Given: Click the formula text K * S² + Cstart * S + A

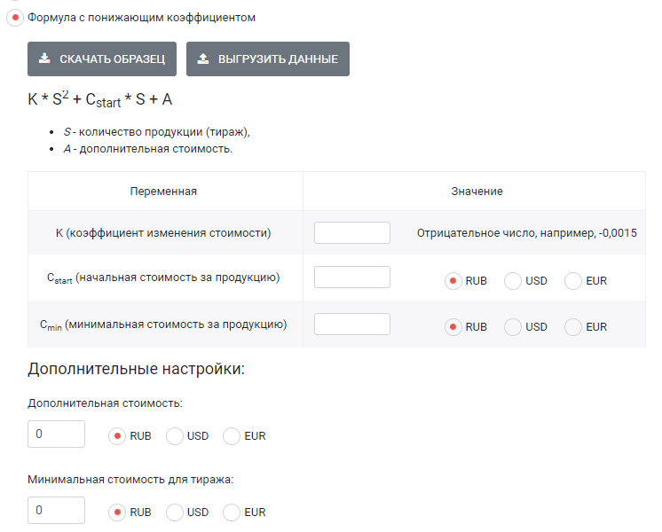Looking at the screenshot, I should click(x=100, y=100).
